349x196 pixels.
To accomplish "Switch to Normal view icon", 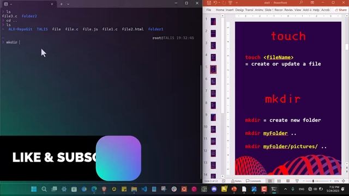I will [270, 181].
